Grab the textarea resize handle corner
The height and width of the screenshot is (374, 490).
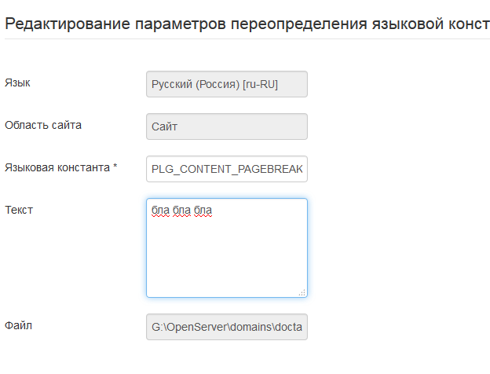[302, 292]
